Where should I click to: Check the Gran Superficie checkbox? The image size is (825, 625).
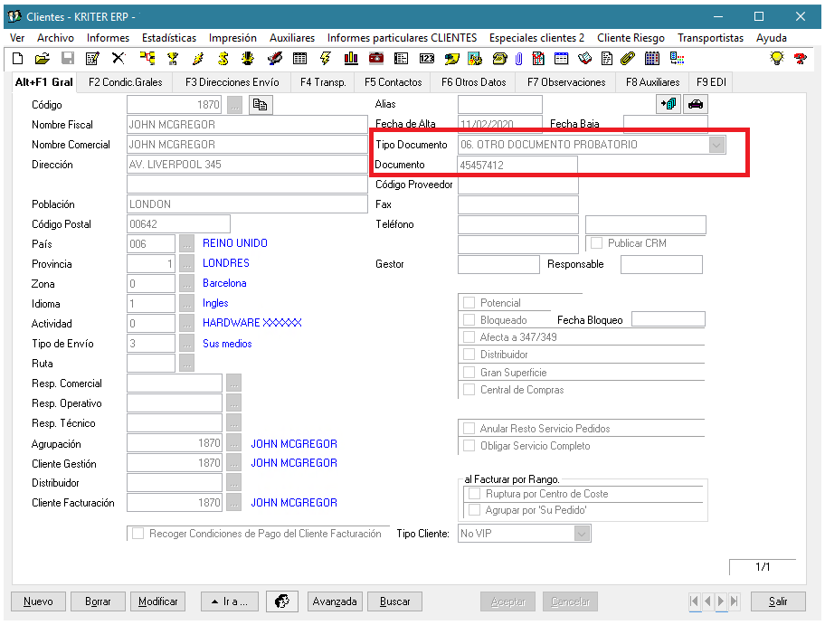[x=469, y=373]
